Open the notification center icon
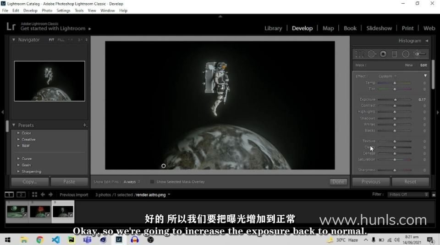This screenshot has width=440, height=245. [x=430, y=240]
